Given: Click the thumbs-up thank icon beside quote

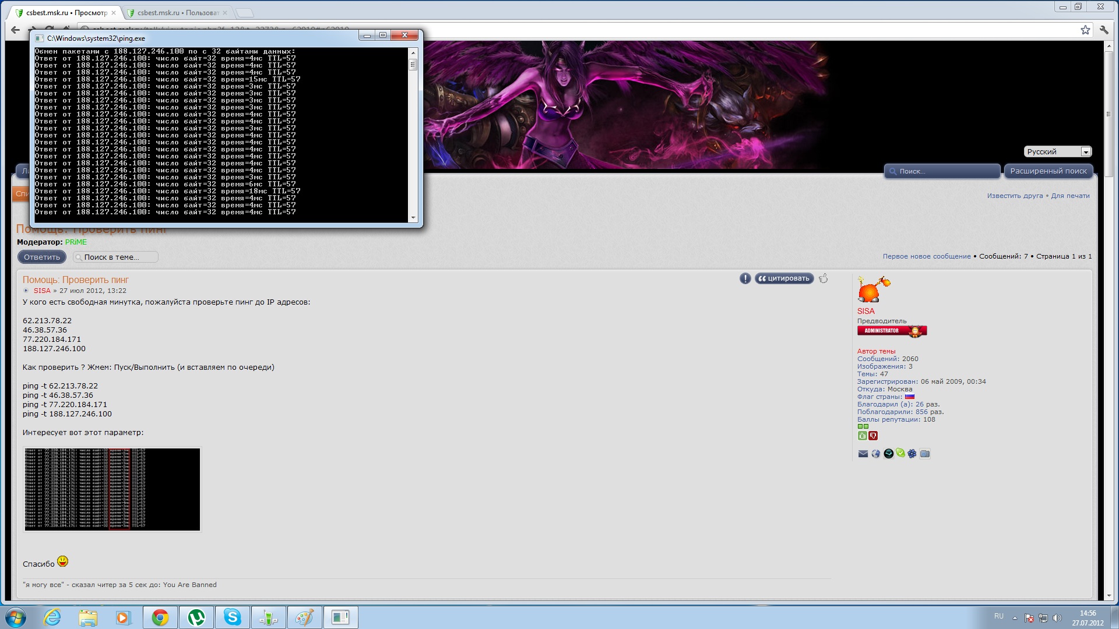Looking at the screenshot, I should 823,278.
